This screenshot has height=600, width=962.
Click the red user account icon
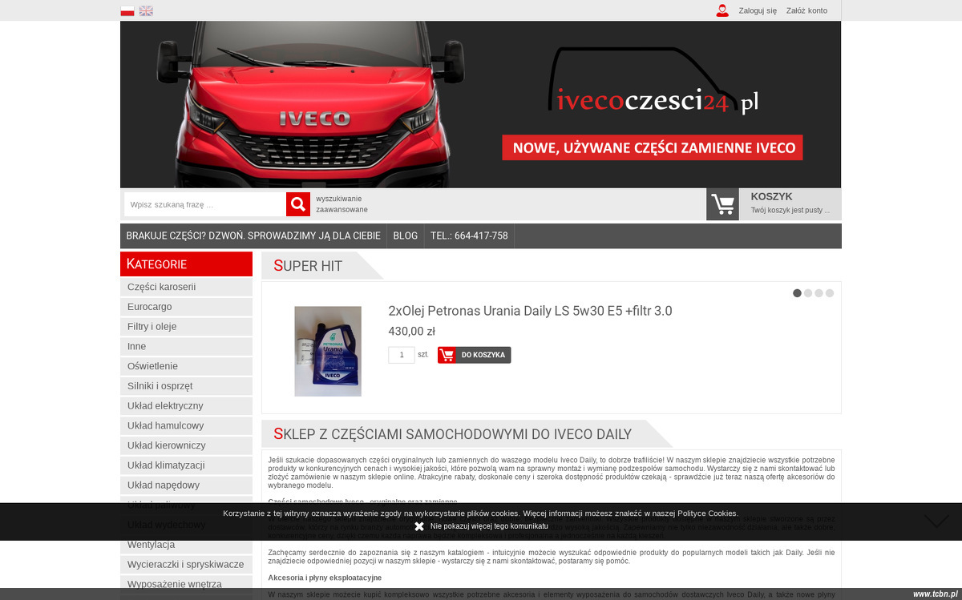click(722, 10)
